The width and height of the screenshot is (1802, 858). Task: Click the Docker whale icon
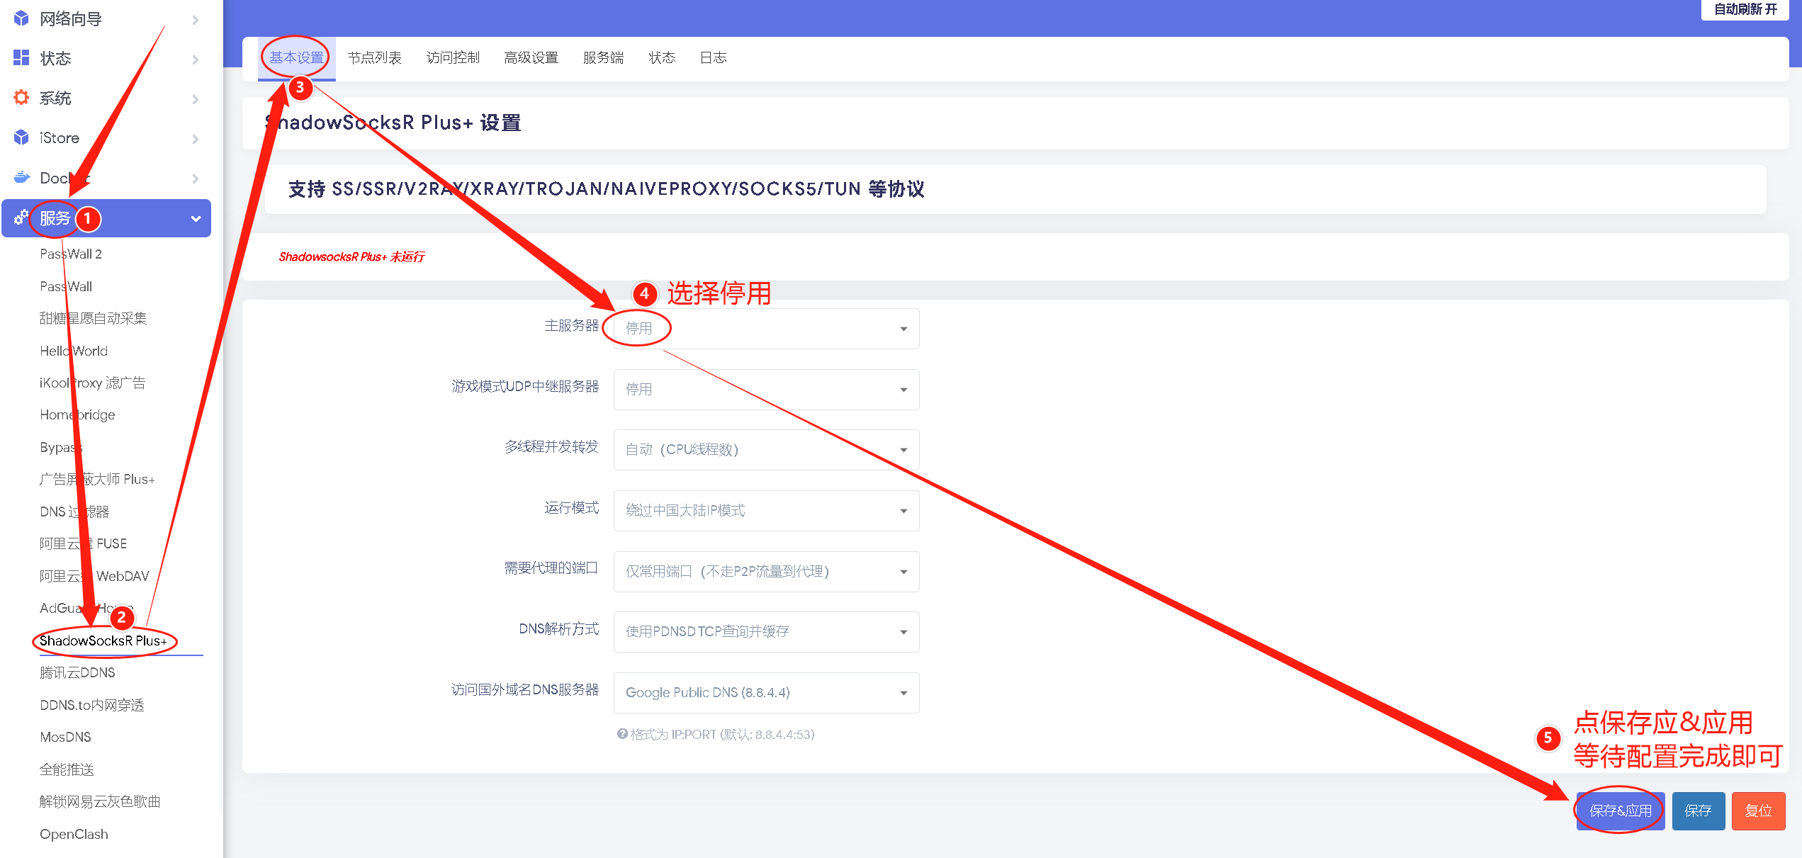point(21,177)
